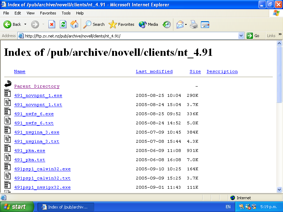Open the Mail envelope toolbar icon
This screenshot has height=212, width=283.
click(180, 24)
